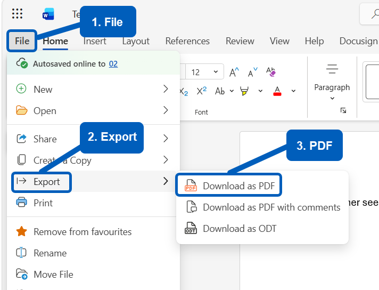Click the Word application logo icon
The height and width of the screenshot is (290, 379).
click(48, 14)
